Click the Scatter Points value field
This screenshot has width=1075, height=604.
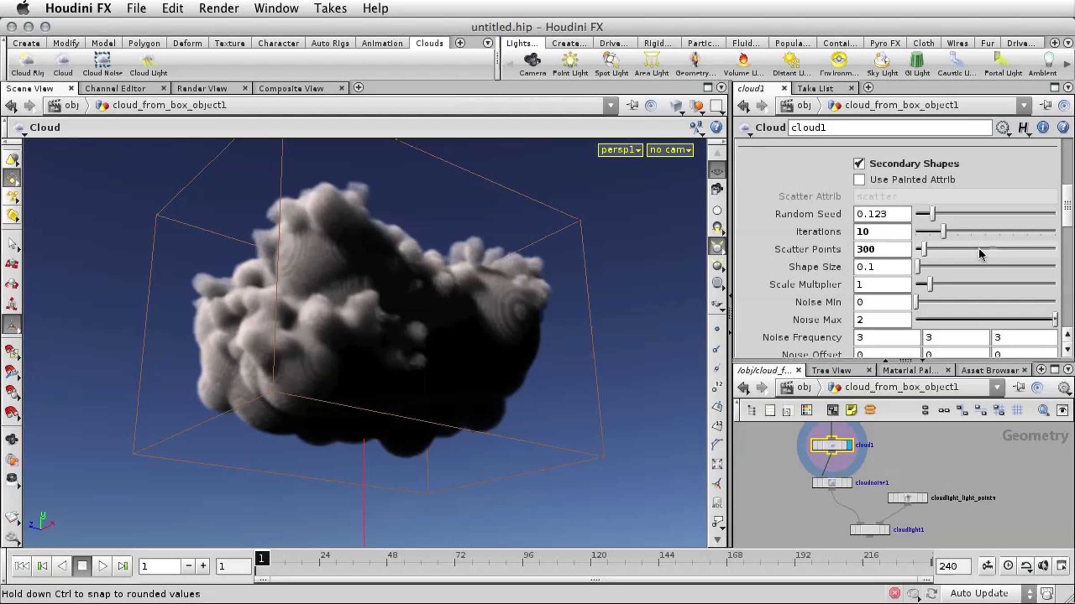tap(882, 249)
